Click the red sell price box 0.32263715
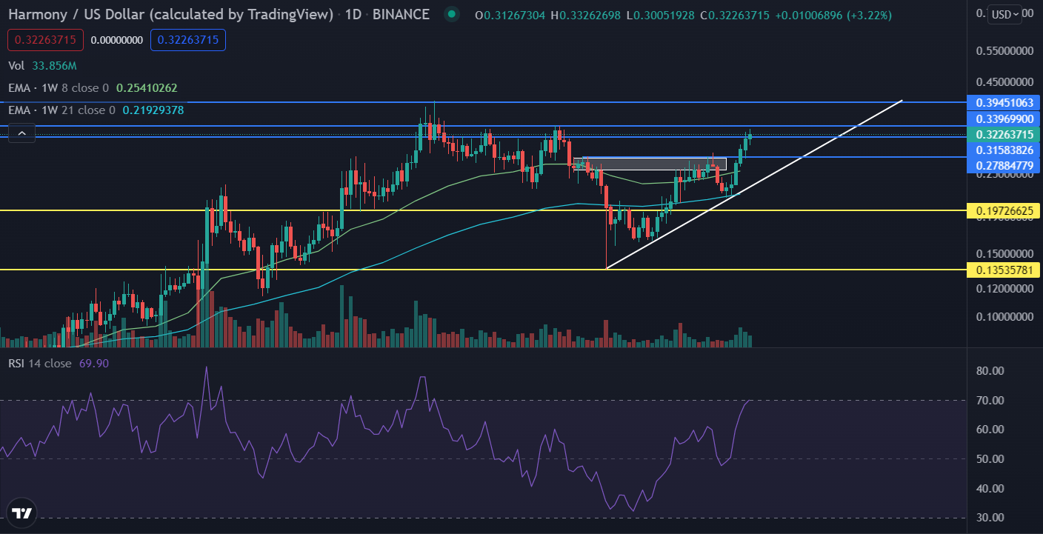 (46, 40)
